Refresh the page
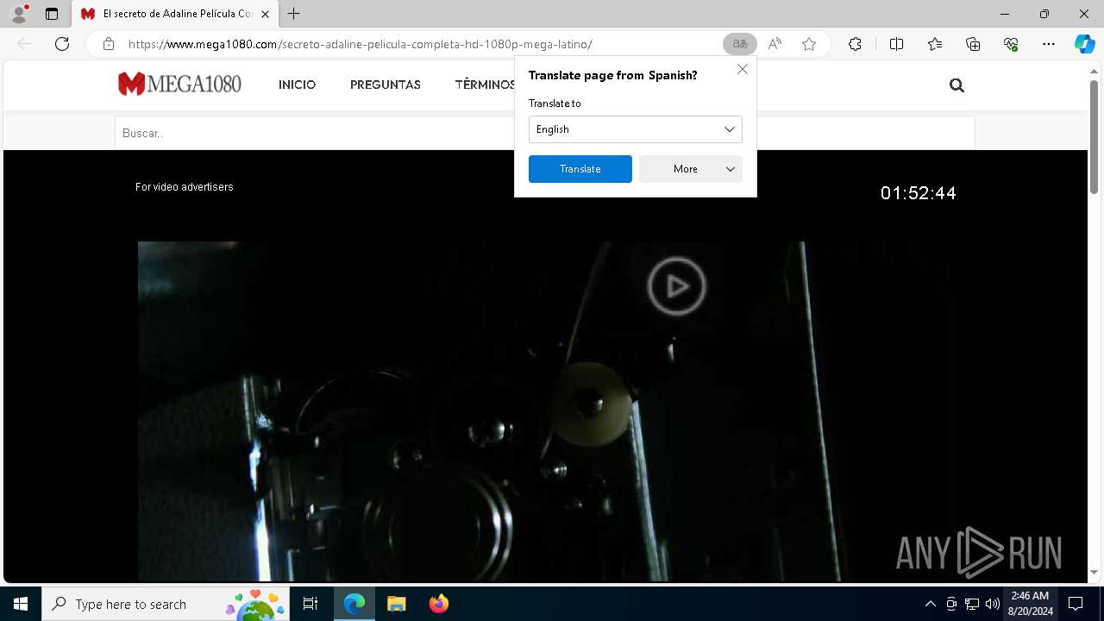Image resolution: width=1104 pixels, height=621 pixels. [62, 44]
